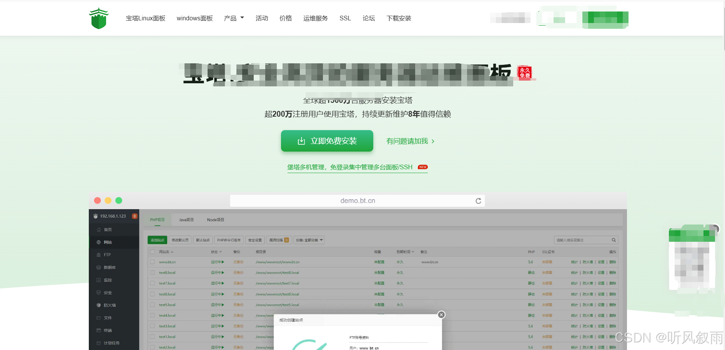This screenshot has width=725, height=350.
Task: Check the box for test5.local row
Action: [153, 305]
